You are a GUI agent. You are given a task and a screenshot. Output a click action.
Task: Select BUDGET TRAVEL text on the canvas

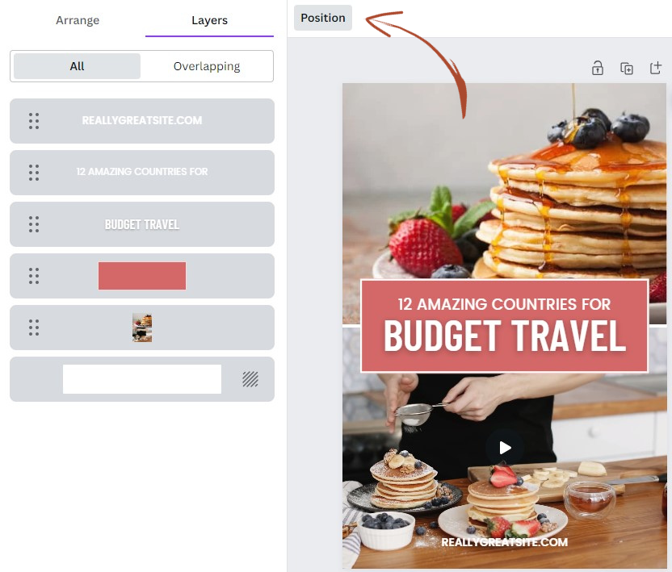click(505, 336)
